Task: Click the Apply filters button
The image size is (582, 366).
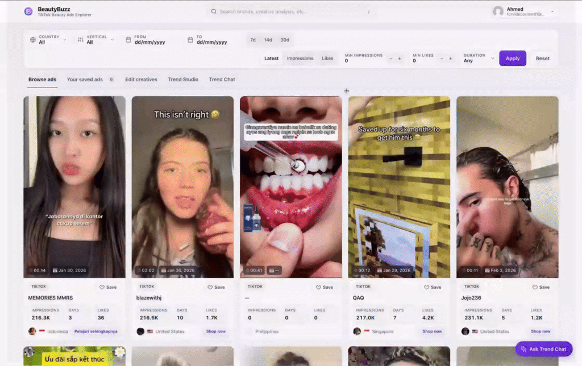Action: [x=513, y=59]
